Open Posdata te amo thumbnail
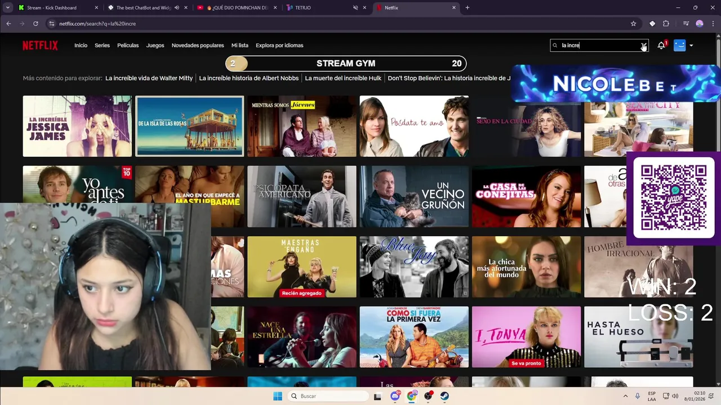This screenshot has height=405, width=721. pyautogui.click(x=414, y=126)
